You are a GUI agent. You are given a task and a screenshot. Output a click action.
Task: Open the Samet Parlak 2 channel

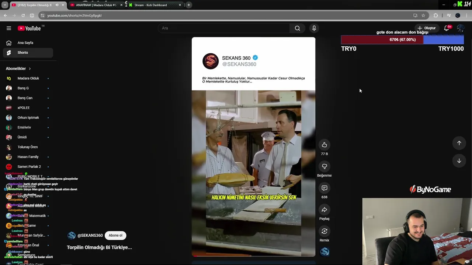pos(28,167)
